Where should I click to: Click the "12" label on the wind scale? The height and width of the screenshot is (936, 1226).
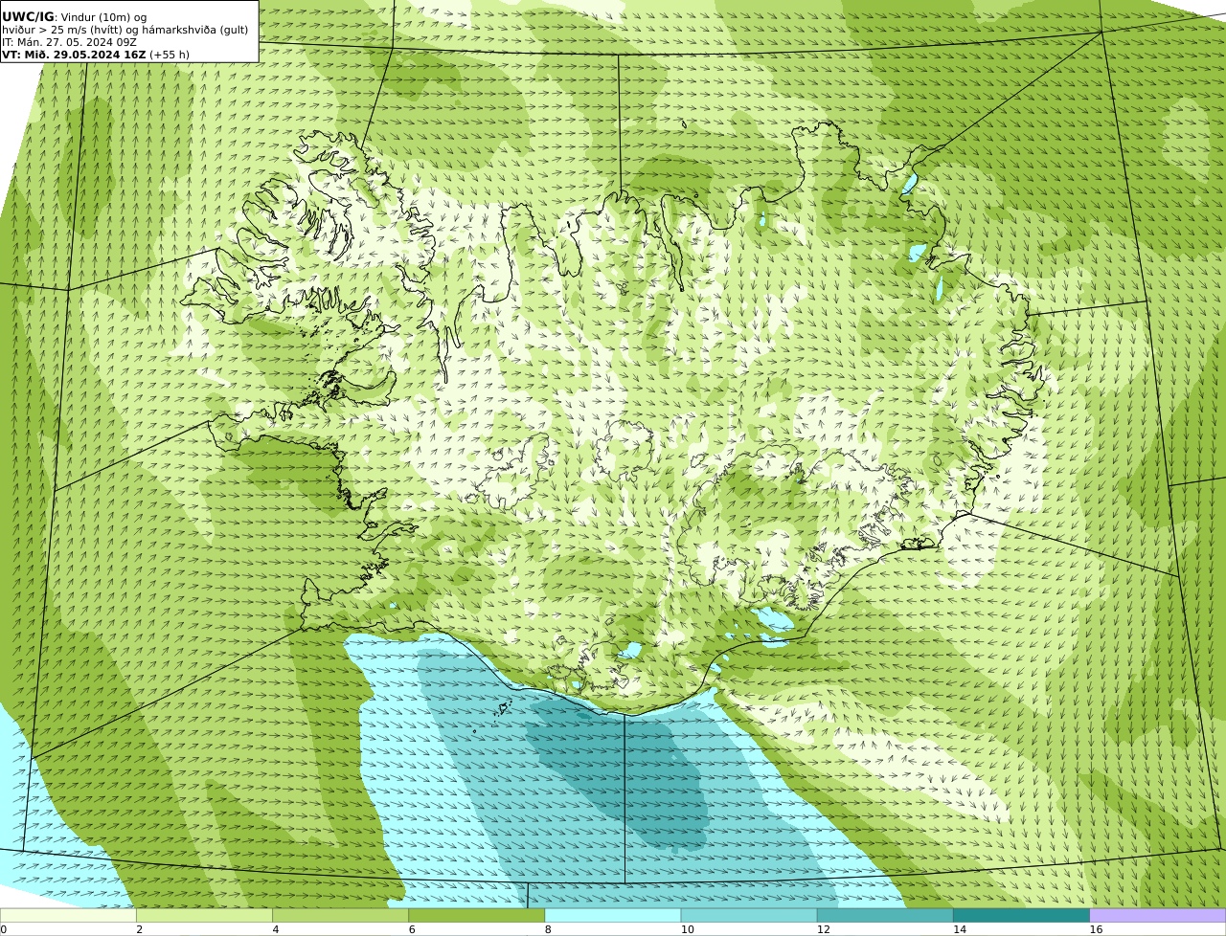click(824, 929)
